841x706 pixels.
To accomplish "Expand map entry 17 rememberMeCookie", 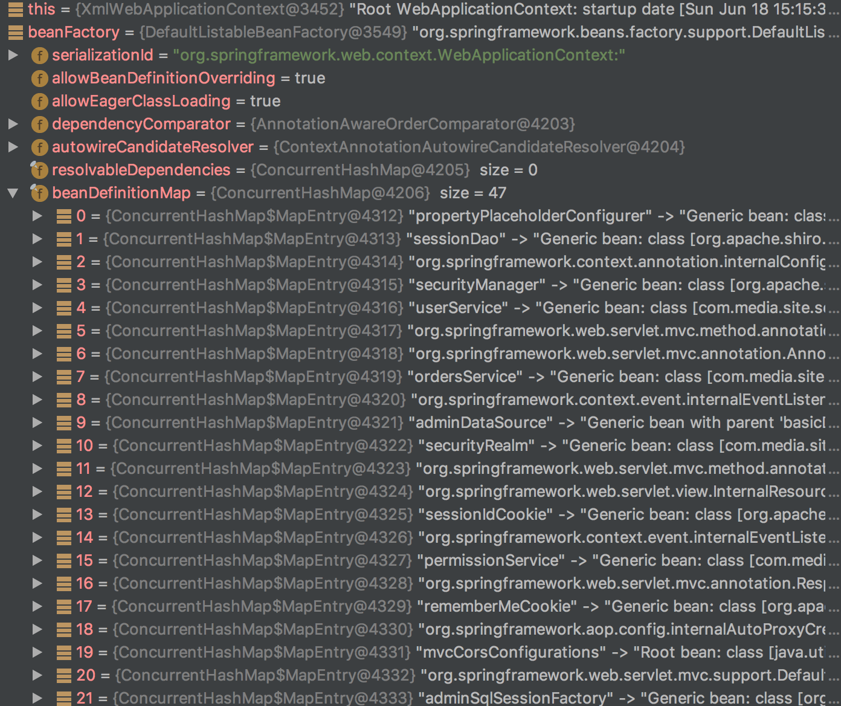I will [x=37, y=606].
